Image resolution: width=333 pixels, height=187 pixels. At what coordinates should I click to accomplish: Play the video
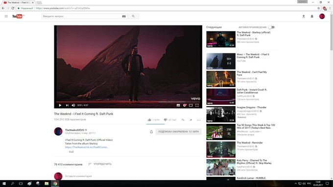click(60, 105)
